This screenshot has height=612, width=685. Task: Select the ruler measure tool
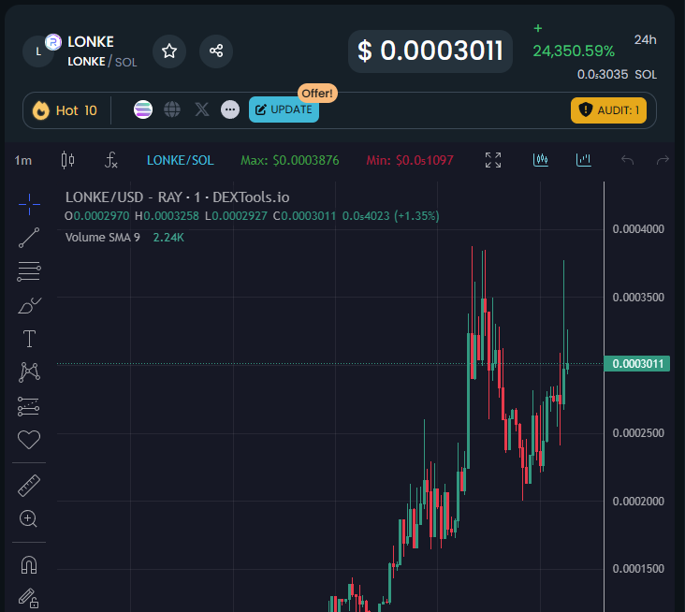29,486
